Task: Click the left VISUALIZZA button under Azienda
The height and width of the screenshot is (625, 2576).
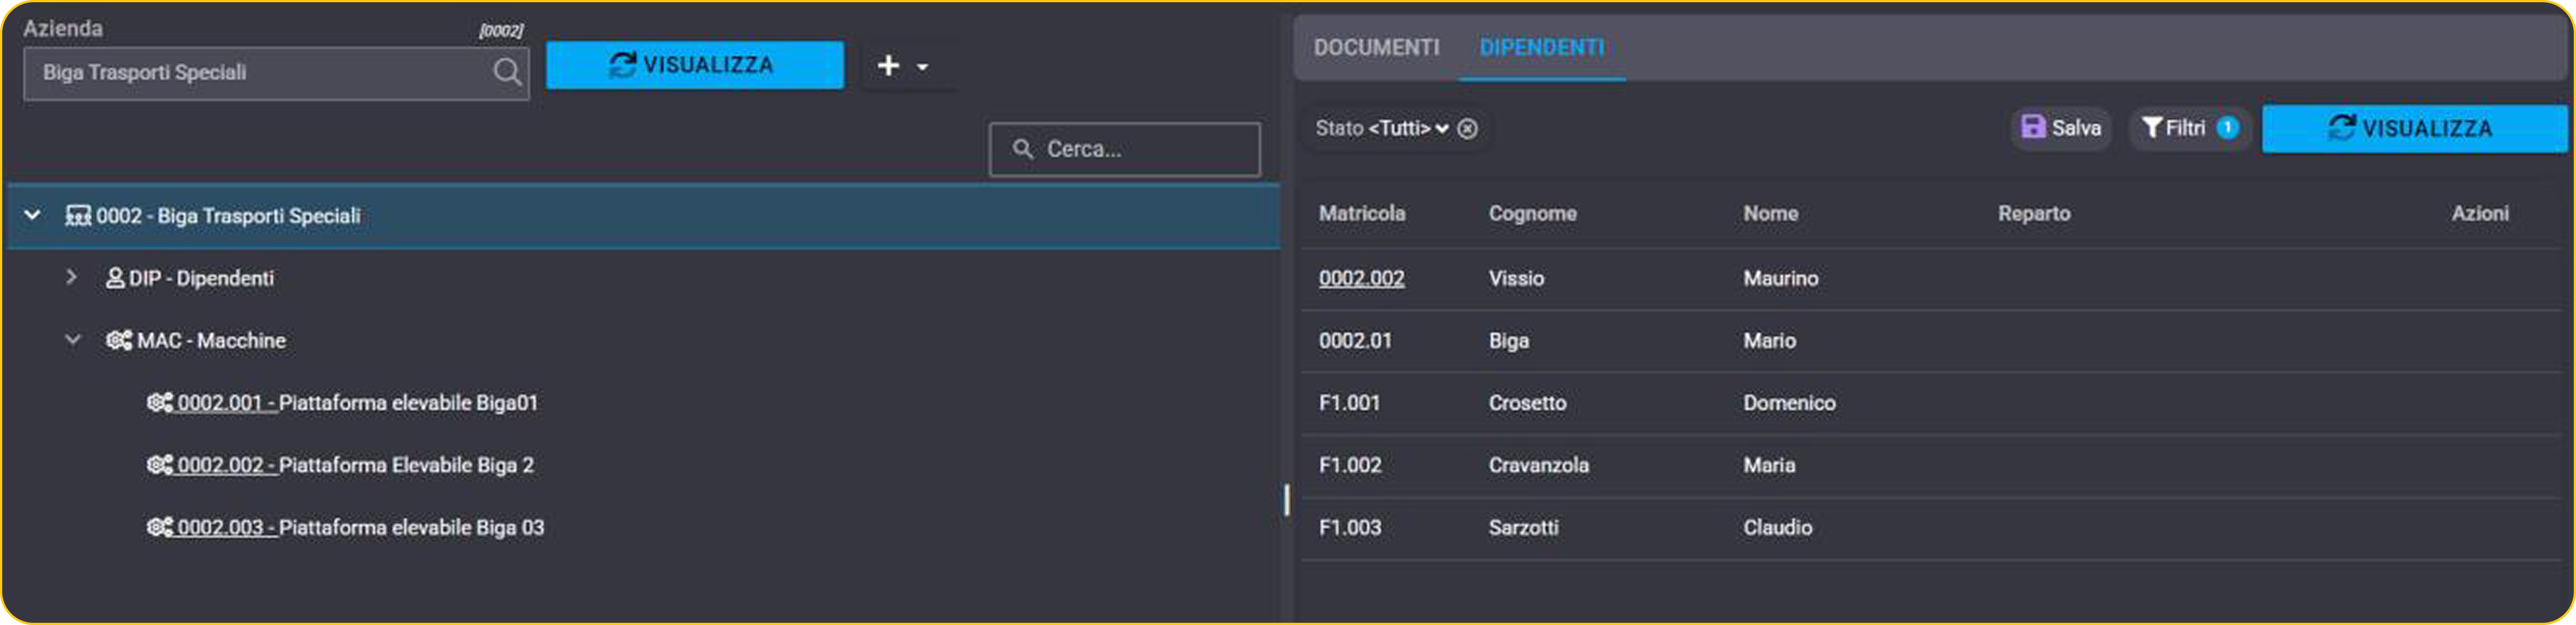Action: tap(695, 66)
